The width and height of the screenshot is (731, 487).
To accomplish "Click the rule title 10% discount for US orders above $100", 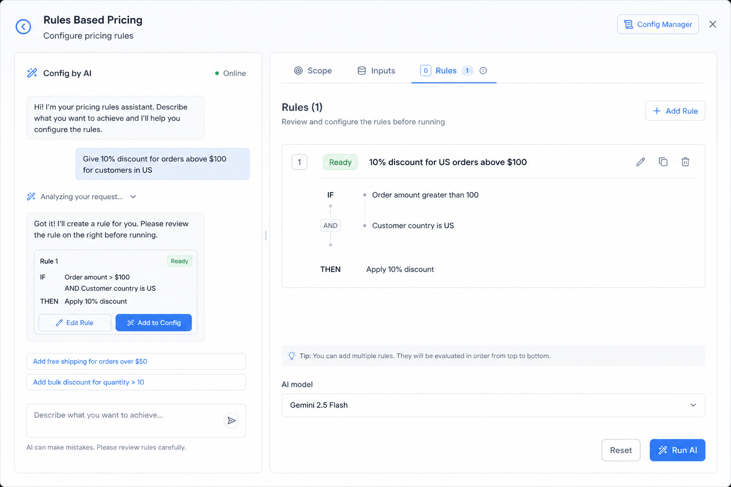I will (448, 162).
